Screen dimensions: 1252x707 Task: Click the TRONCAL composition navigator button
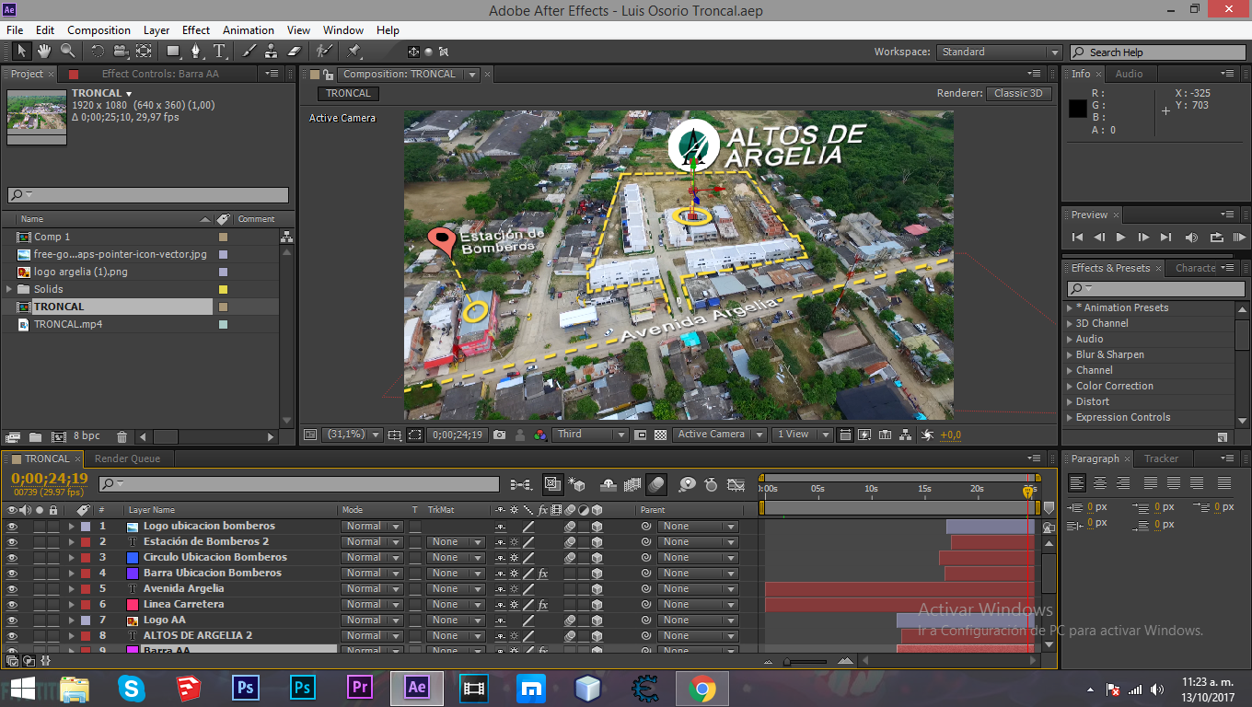click(x=348, y=93)
